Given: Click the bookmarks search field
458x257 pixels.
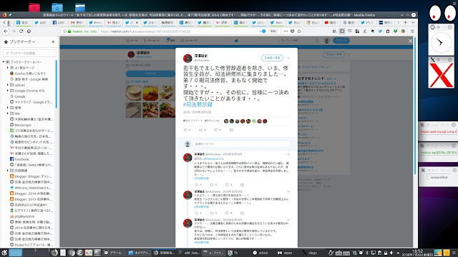Looking at the screenshot, I should [x=29, y=53].
